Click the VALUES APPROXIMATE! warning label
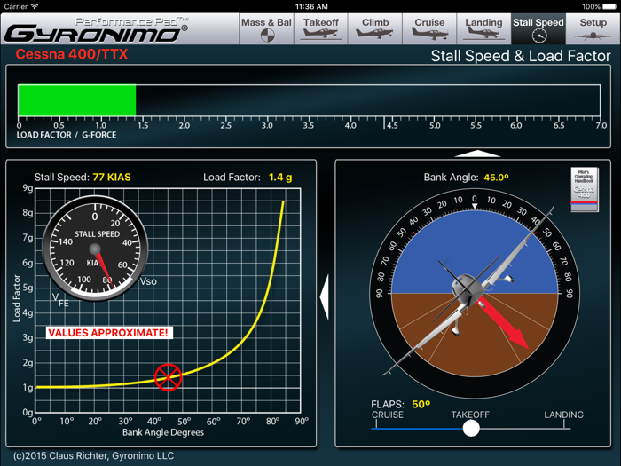Image resolution: width=621 pixels, height=466 pixels. click(109, 333)
